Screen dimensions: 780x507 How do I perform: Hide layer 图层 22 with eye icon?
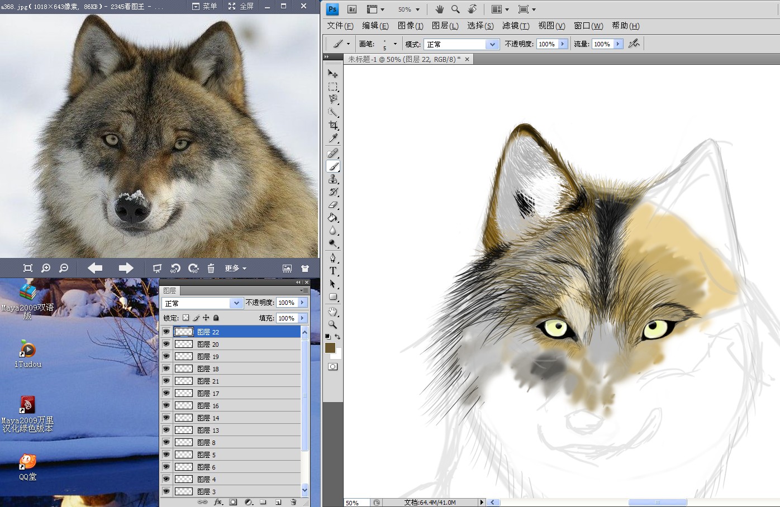pos(166,332)
